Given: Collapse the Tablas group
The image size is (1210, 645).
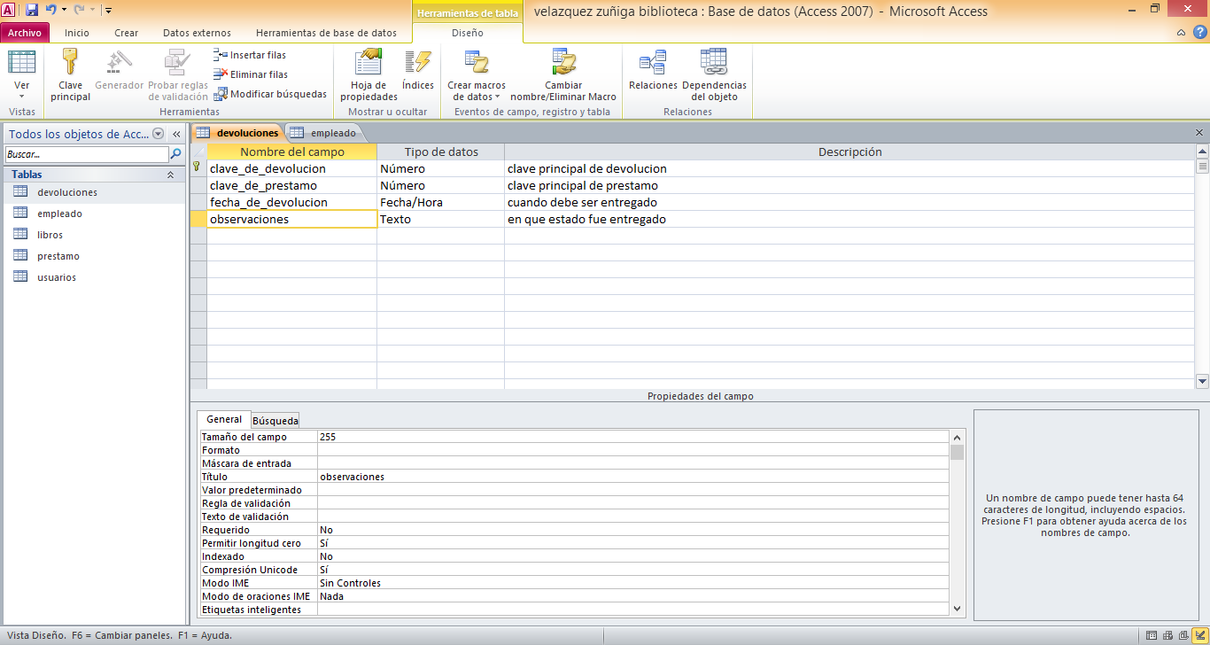Looking at the screenshot, I should pyautogui.click(x=170, y=175).
